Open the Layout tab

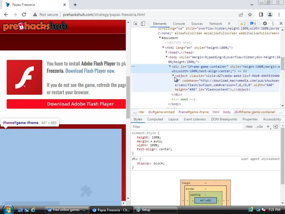[173, 119]
